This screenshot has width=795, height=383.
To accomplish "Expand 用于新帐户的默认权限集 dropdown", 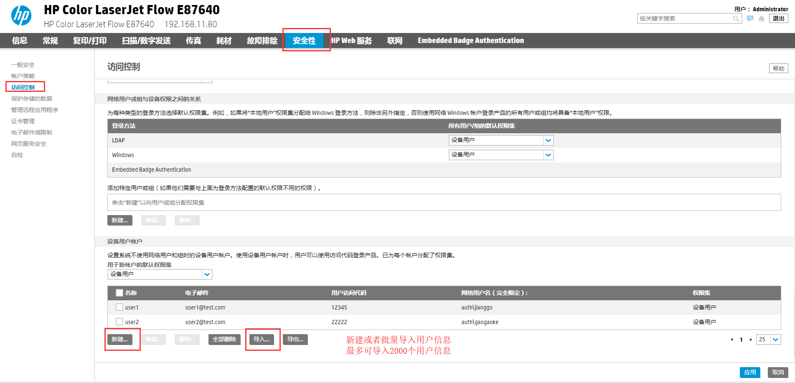I will 160,274.
